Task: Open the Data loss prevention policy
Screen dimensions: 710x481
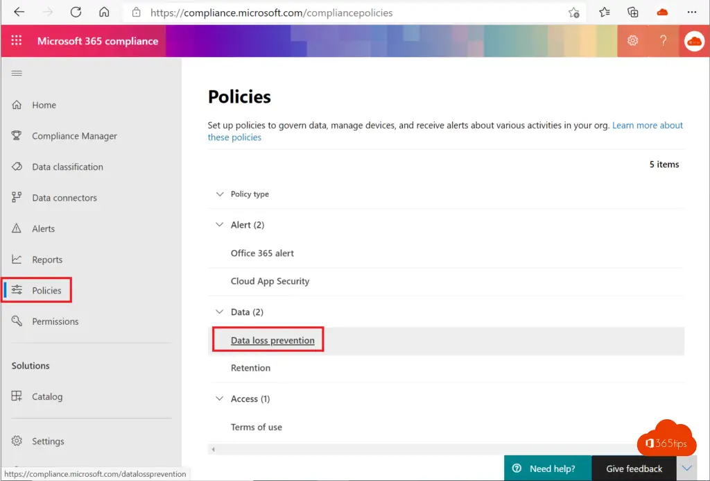Action: (x=272, y=341)
